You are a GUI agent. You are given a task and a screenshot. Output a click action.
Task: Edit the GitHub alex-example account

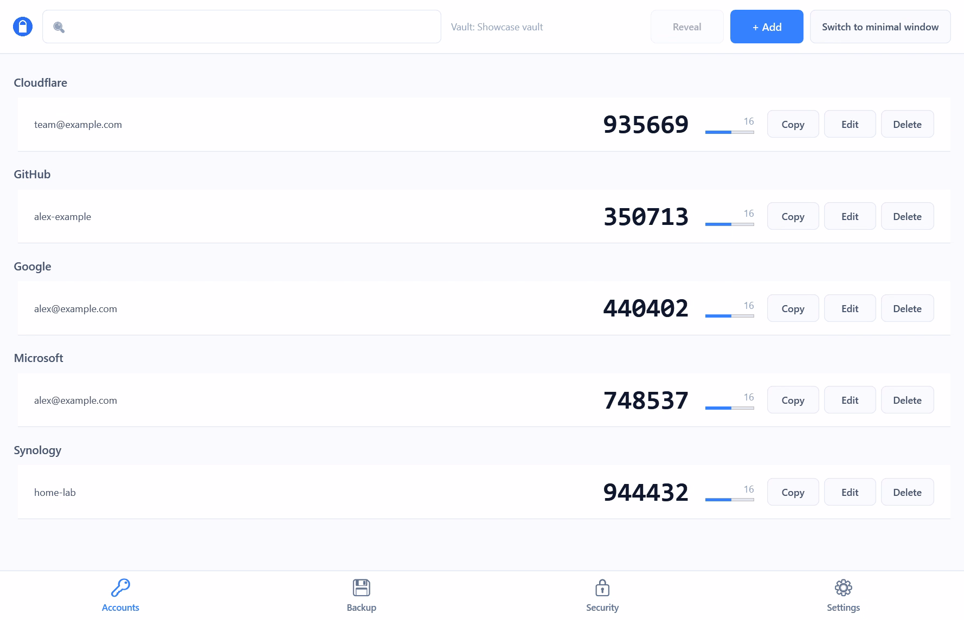[850, 216]
